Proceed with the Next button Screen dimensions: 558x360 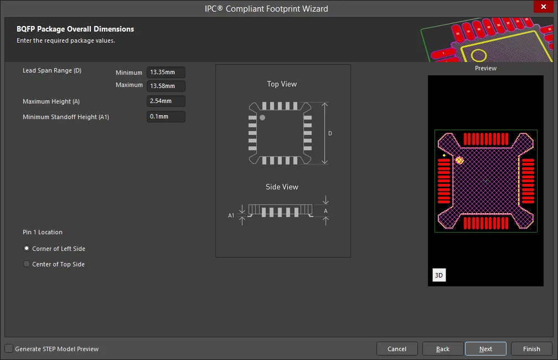[485, 348]
